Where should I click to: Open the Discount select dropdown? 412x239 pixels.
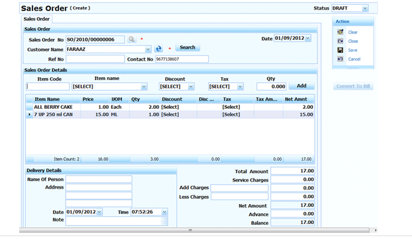[191, 87]
